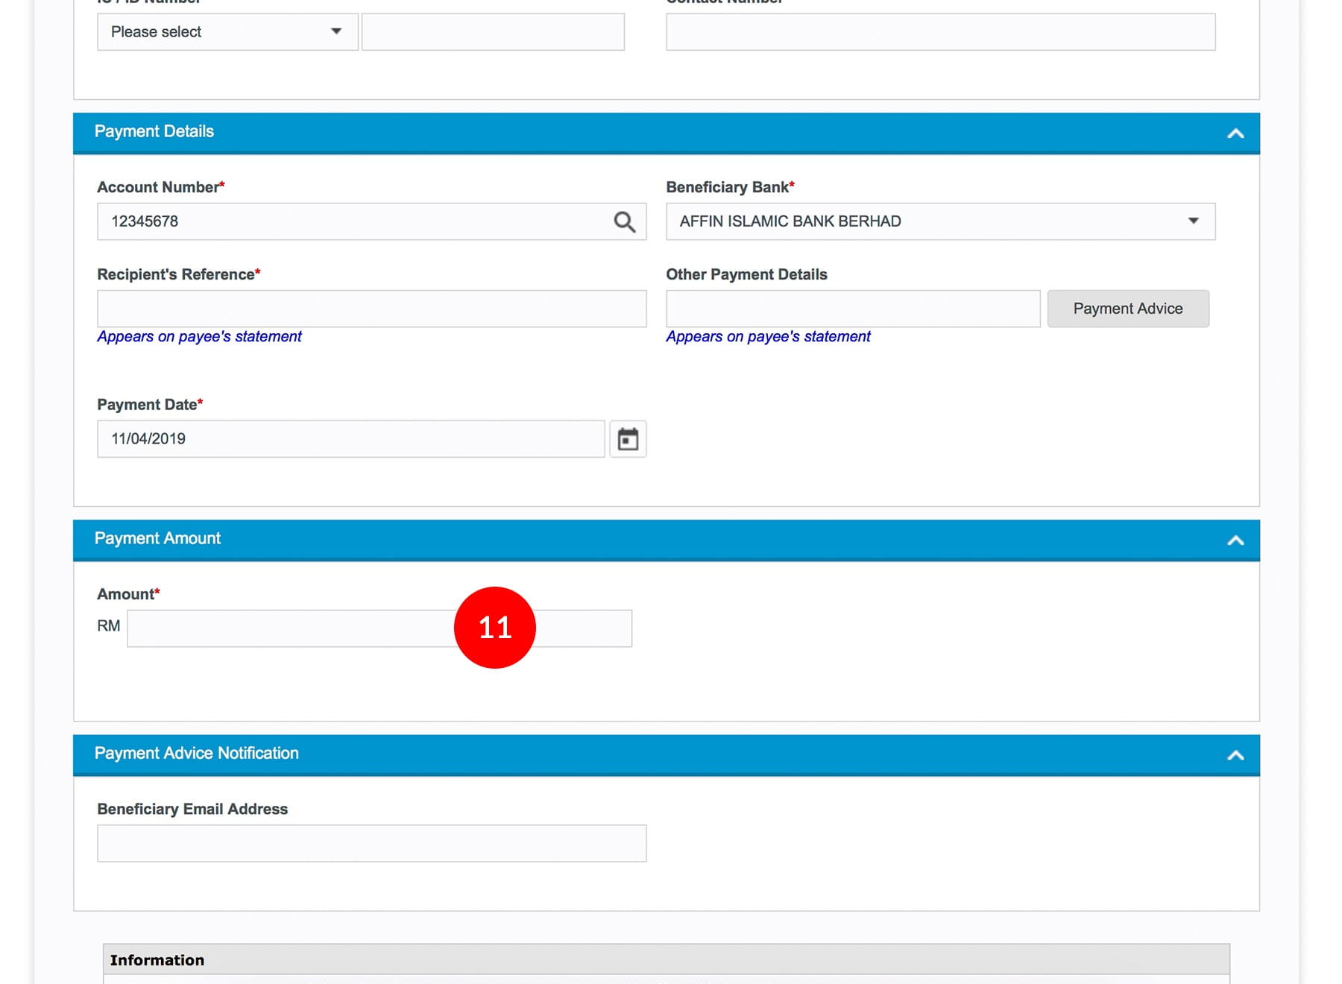Screen dimensions: 1342x984
Task: Click the Account Number field
Action: coord(350,221)
